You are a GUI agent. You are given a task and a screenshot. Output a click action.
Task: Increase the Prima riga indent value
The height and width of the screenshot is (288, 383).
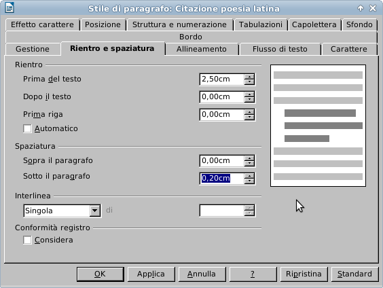(x=249, y=112)
